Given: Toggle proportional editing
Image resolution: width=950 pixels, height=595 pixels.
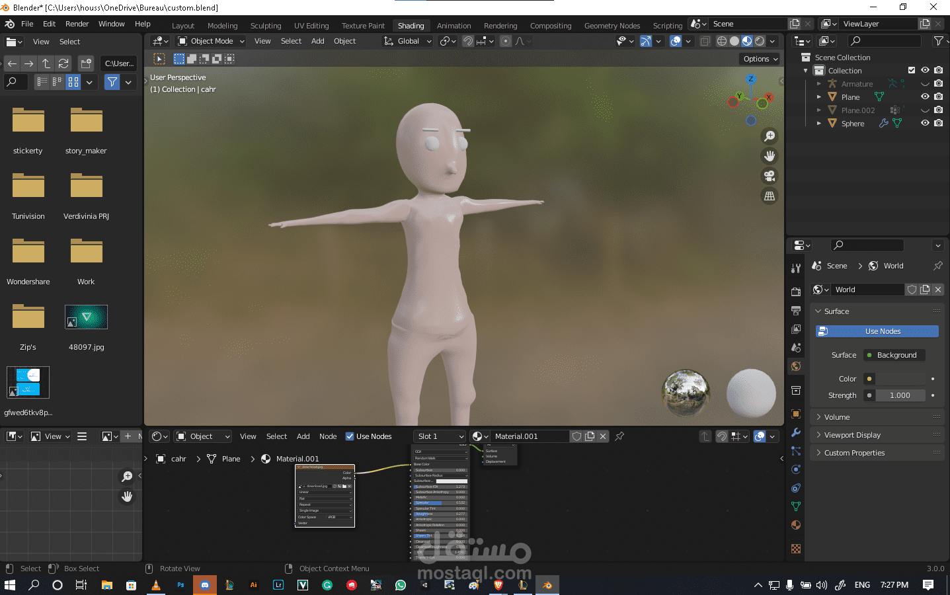Looking at the screenshot, I should click(506, 41).
